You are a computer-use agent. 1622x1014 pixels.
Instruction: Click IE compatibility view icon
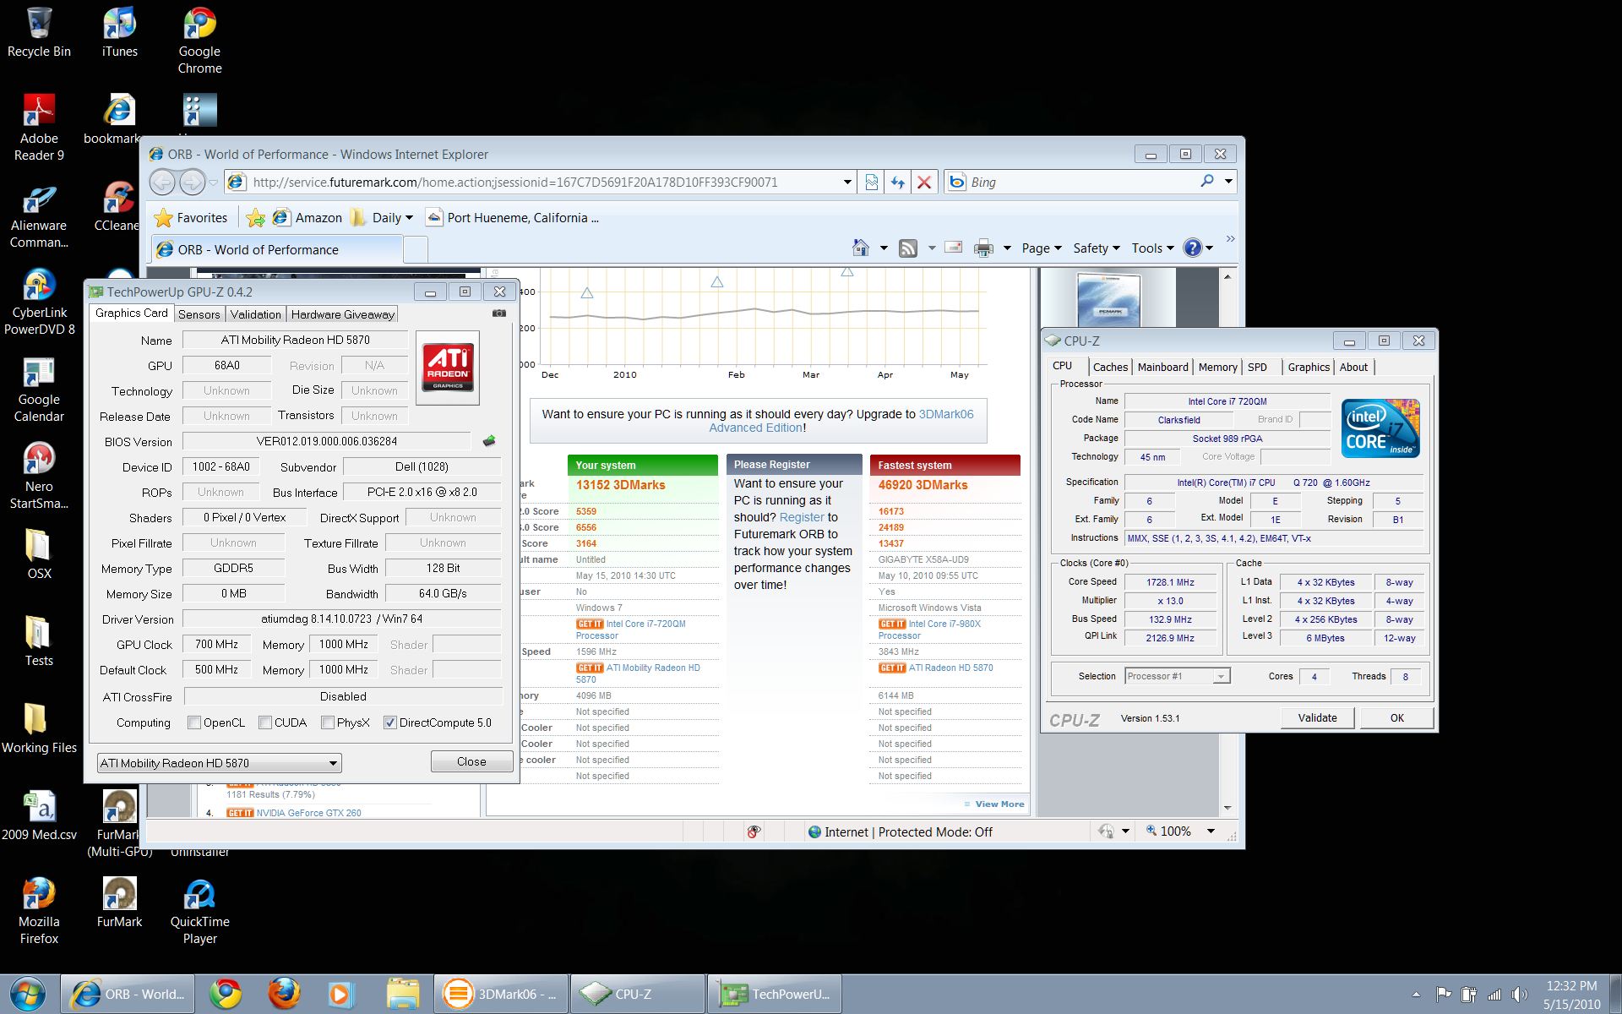(x=871, y=182)
